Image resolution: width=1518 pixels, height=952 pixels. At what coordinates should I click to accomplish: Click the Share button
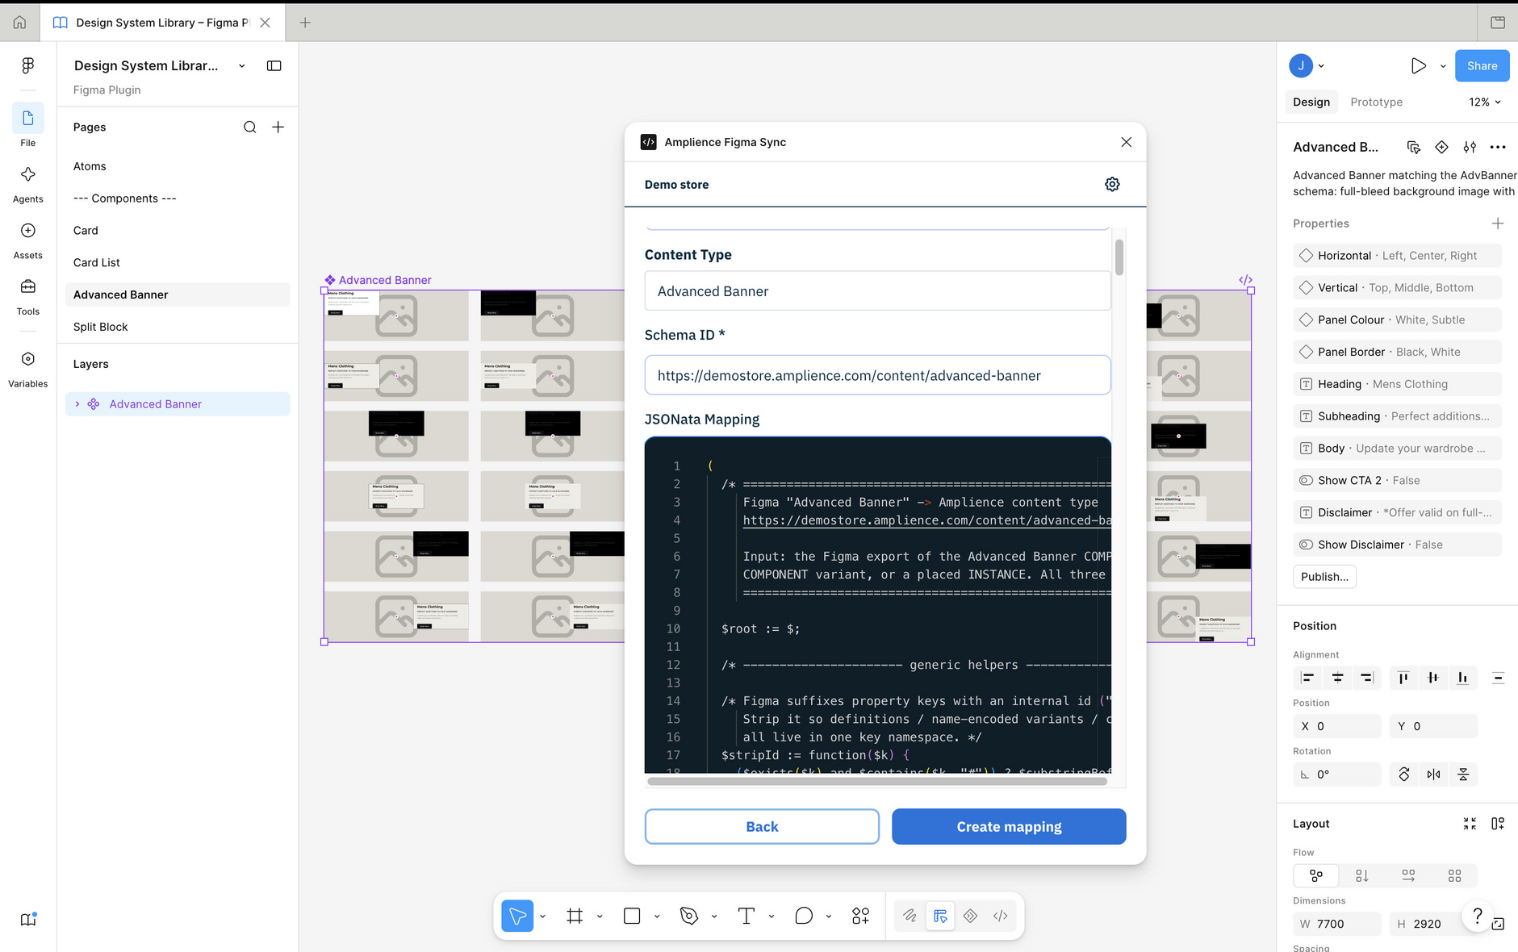pyautogui.click(x=1482, y=66)
